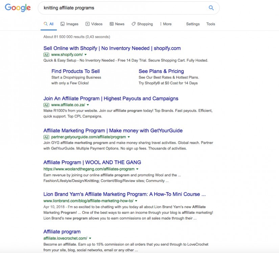Click 'See Our Best Rates & Hottest Plans' text
The height and width of the screenshot is (253, 279).
pos(169,77)
